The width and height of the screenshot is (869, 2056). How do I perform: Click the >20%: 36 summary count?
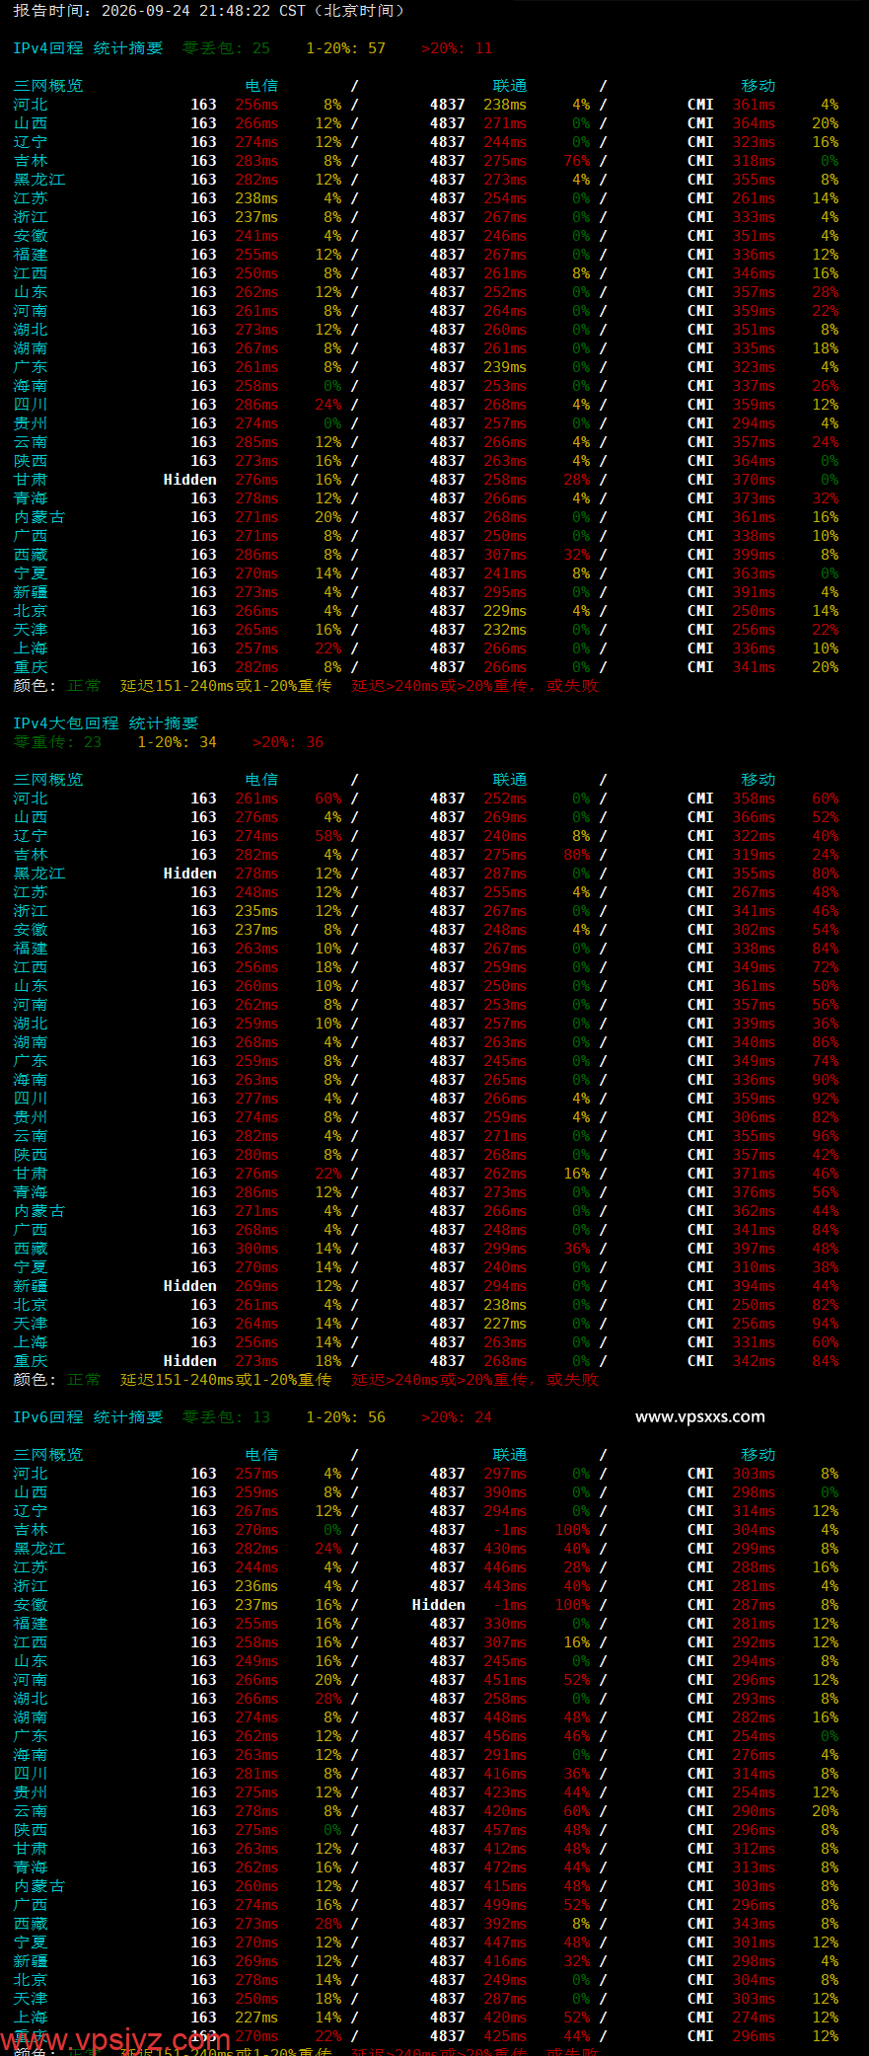click(x=288, y=742)
